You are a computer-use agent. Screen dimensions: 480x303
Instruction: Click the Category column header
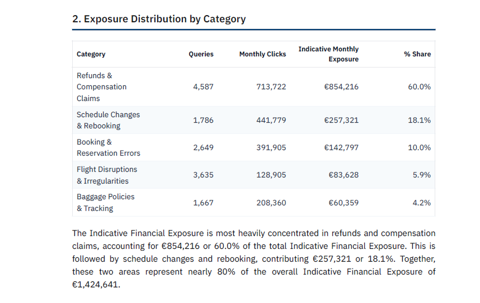(91, 54)
